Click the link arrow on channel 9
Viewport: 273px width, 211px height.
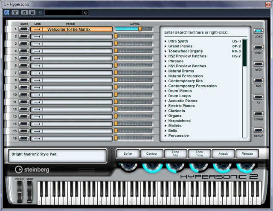(37, 87)
